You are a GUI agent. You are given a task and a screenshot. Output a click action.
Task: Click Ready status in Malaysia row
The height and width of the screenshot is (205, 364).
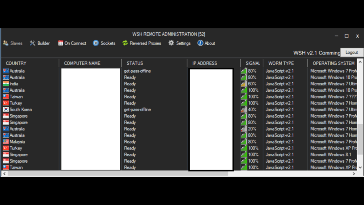tap(130, 142)
